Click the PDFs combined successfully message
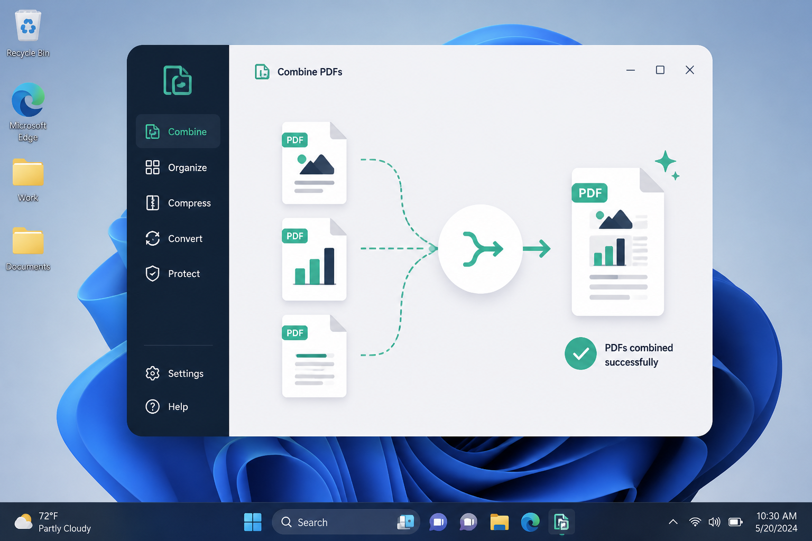 click(639, 355)
